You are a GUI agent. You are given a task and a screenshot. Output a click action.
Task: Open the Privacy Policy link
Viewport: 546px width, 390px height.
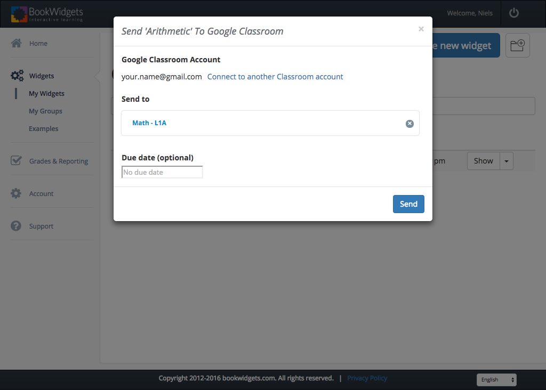(x=367, y=378)
